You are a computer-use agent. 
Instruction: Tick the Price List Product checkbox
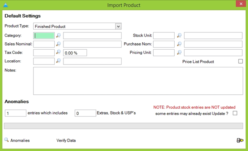tap(241, 61)
